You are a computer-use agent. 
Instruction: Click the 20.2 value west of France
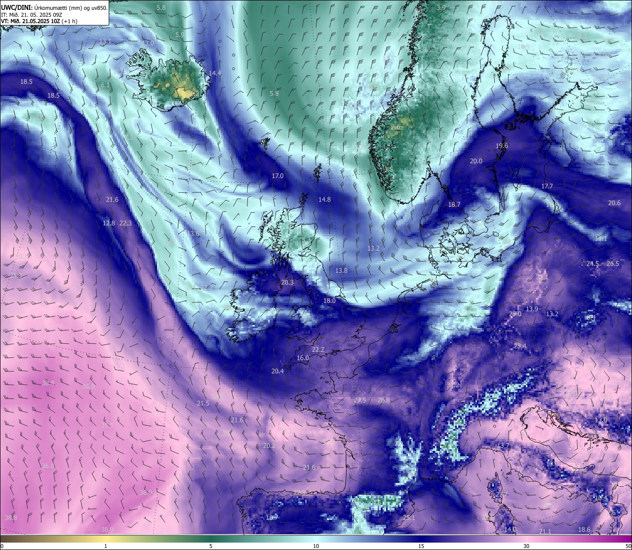(269, 445)
